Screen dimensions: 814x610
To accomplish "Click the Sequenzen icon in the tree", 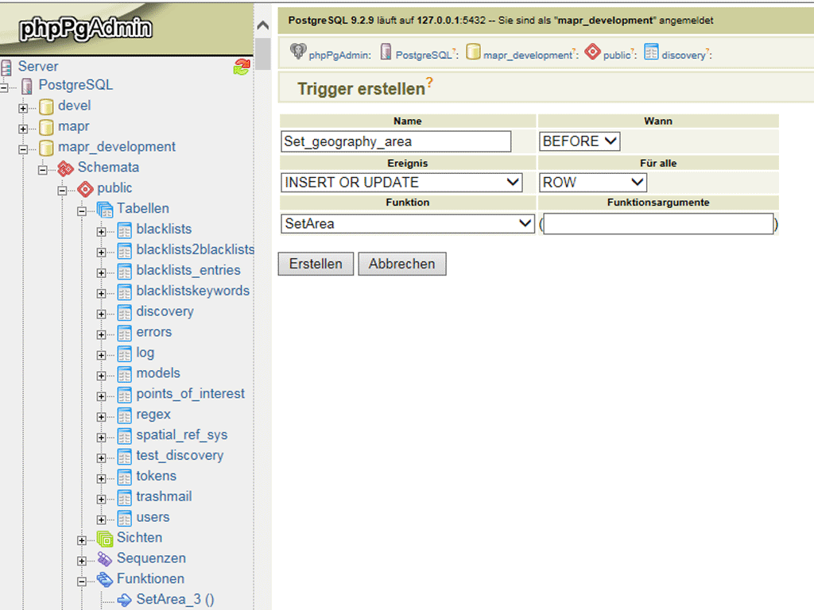I will [105, 559].
